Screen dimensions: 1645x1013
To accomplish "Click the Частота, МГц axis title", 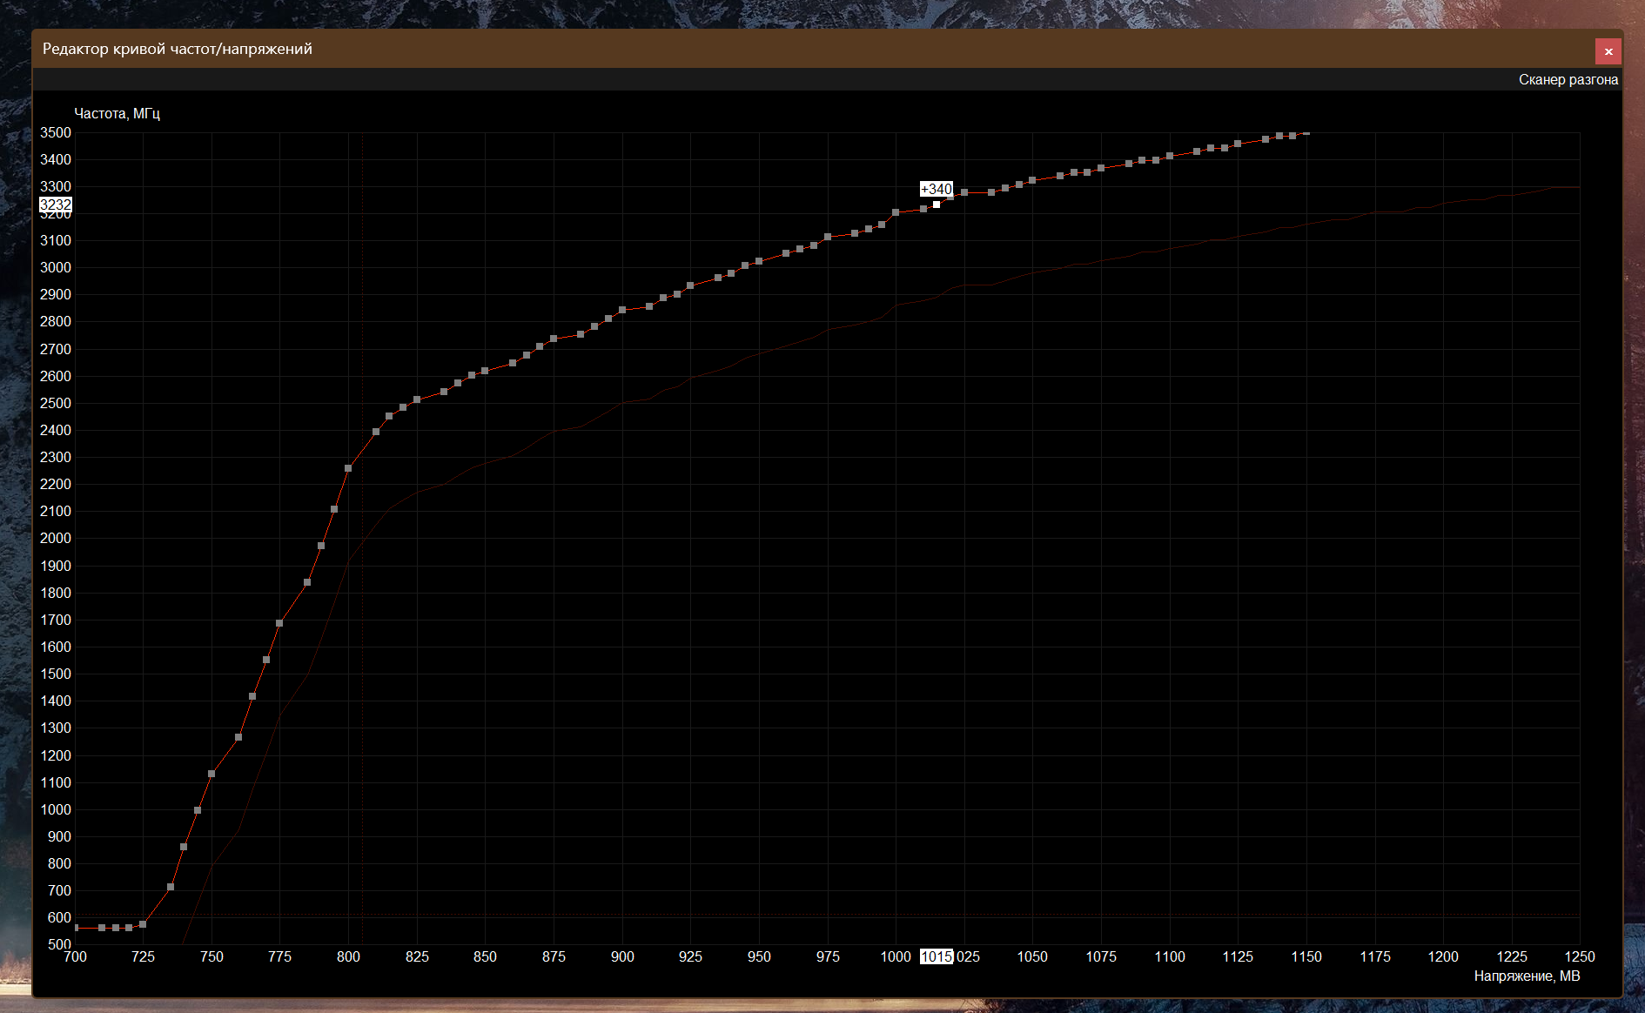I will (117, 113).
